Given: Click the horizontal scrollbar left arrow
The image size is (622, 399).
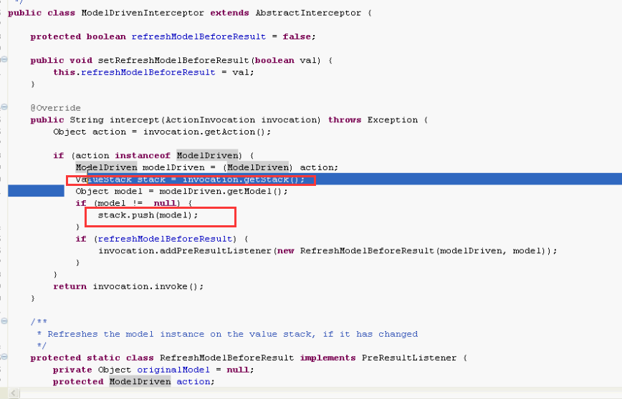Looking at the screenshot, I should pyautogui.click(x=13, y=393).
